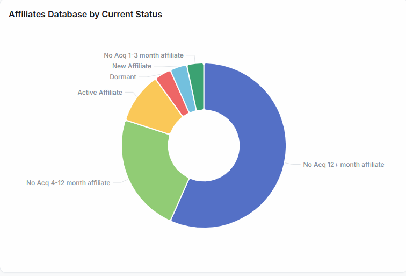The width and height of the screenshot is (406, 276).
Task: Click the "No Acq 12+ month affiliate" text label
Action: tap(344, 165)
